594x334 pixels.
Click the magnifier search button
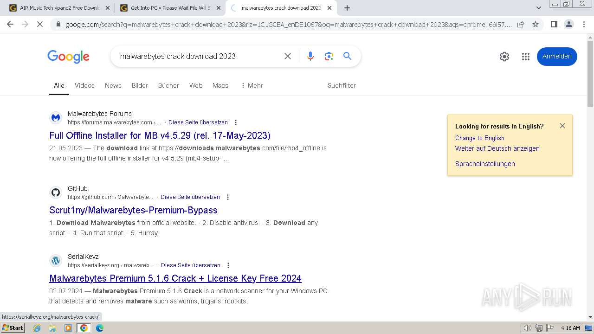[x=347, y=56]
